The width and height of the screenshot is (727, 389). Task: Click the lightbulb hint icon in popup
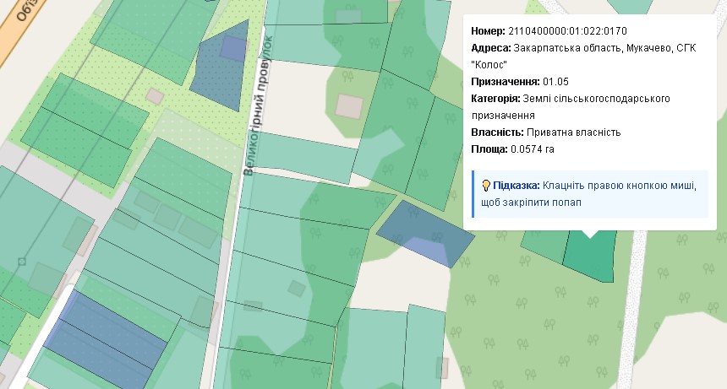click(486, 186)
